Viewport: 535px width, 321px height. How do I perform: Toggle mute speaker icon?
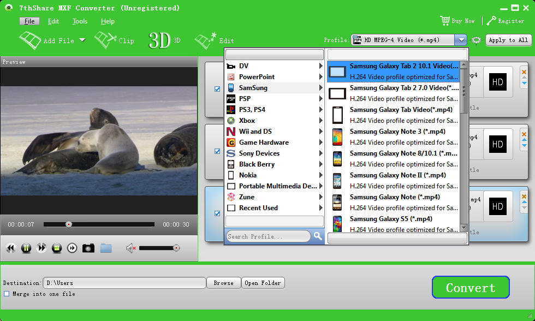130,248
